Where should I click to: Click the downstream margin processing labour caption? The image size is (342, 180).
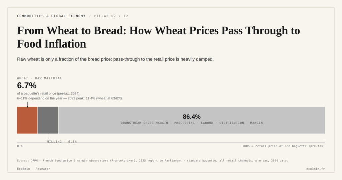tap(192, 123)
